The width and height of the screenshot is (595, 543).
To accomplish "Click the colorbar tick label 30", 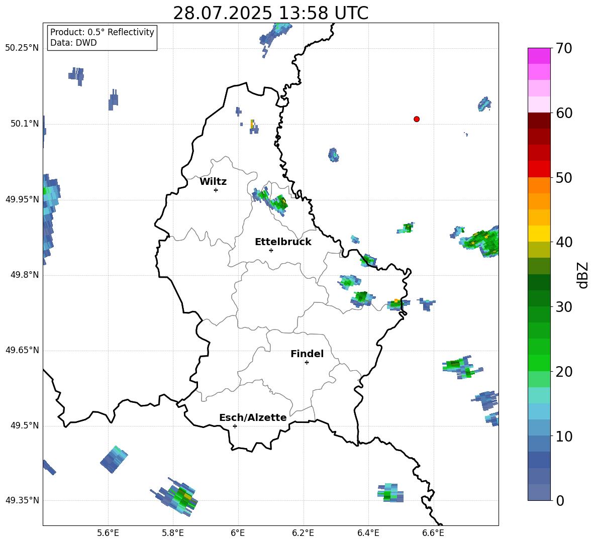I will coord(564,307).
